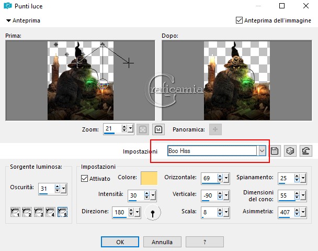Open the Orizzontale slider dropdown

tap(226, 178)
